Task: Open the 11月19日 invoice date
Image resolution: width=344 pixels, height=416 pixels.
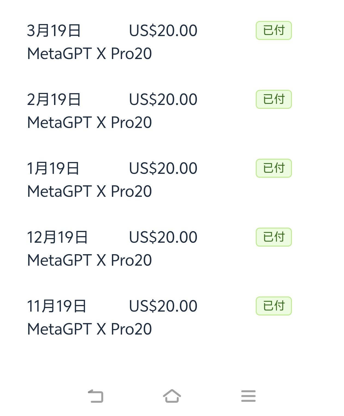Action: pyautogui.click(x=57, y=306)
